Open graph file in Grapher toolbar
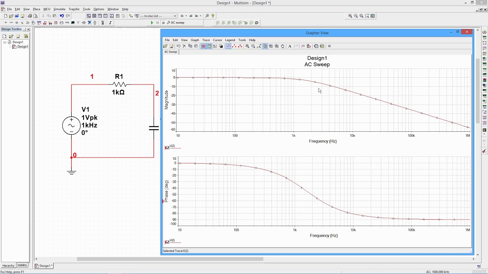 point(165,46)
